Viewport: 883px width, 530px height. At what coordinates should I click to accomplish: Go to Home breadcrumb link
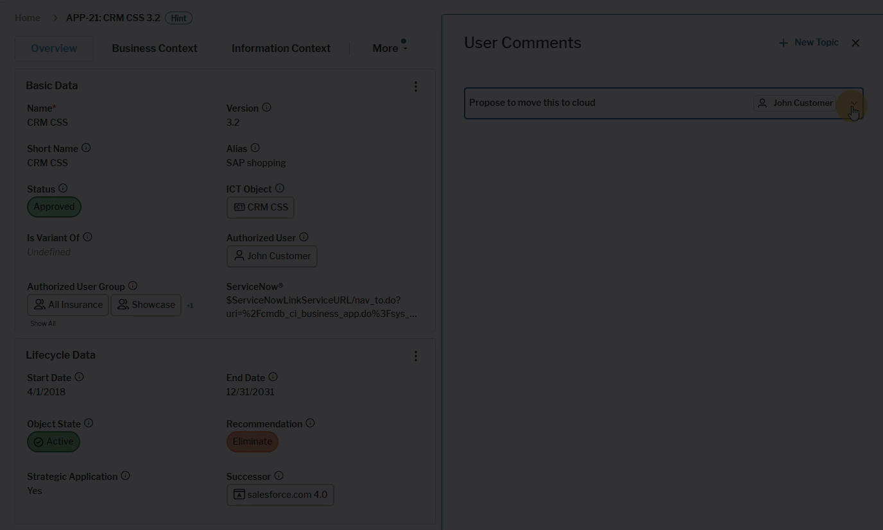coord(28,18)
